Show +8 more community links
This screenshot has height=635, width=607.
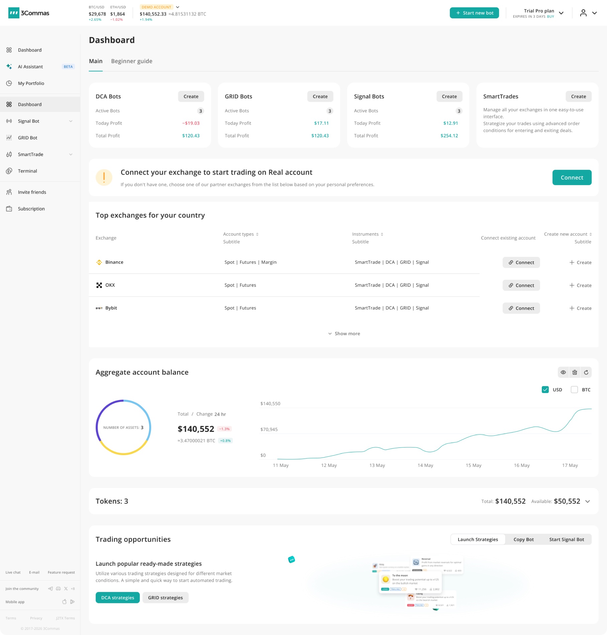pos(73,589)
